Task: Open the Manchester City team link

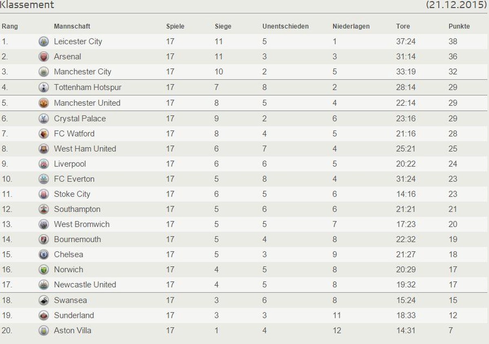Action: click(82, 72)
